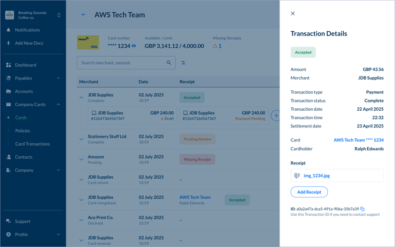Open the Breaking Grounds company switcher
The image size is (395, 247).
[x=58, y=15]
